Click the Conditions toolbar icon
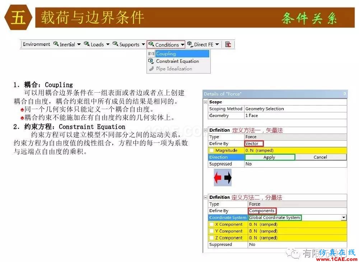Image resolution: width=359 pixels, height=262 pixels. pyautogui.click(x=151, y=44)
